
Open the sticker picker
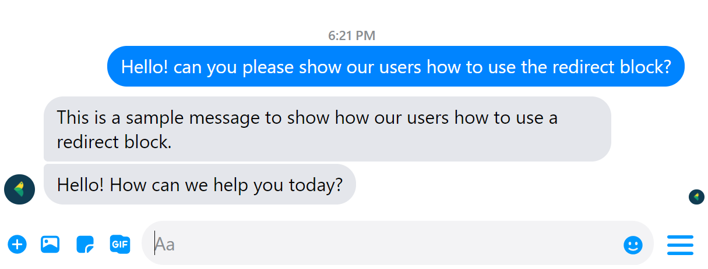[85, 245]
